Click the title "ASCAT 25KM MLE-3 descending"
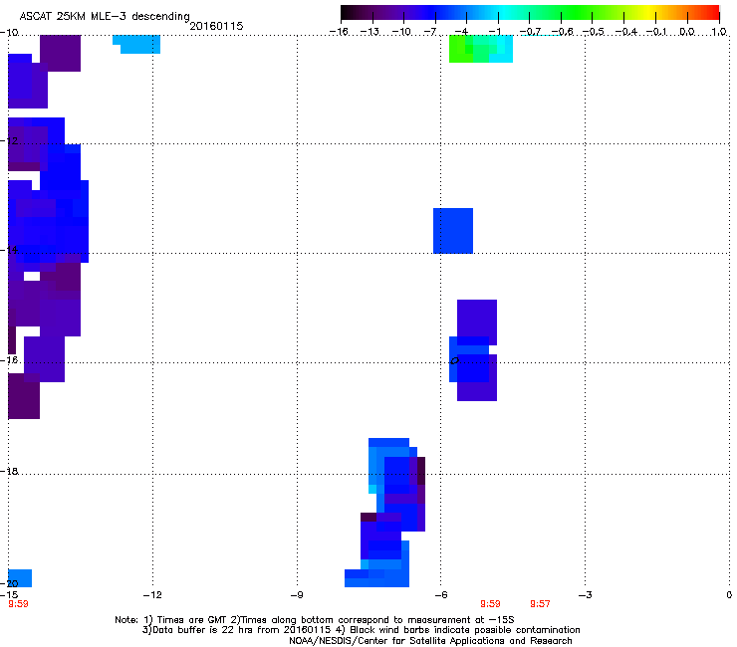The width and height of the screenshot is (737, 647). click(x=105, y=17)
